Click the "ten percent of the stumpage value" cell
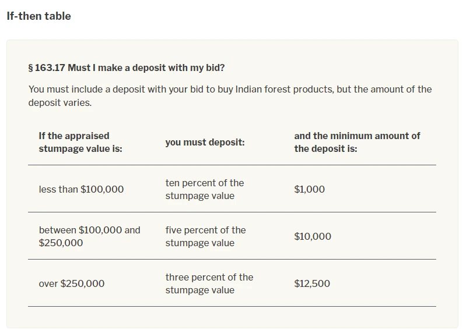This screenshot has height=330, width=463. tap(205, 189)
